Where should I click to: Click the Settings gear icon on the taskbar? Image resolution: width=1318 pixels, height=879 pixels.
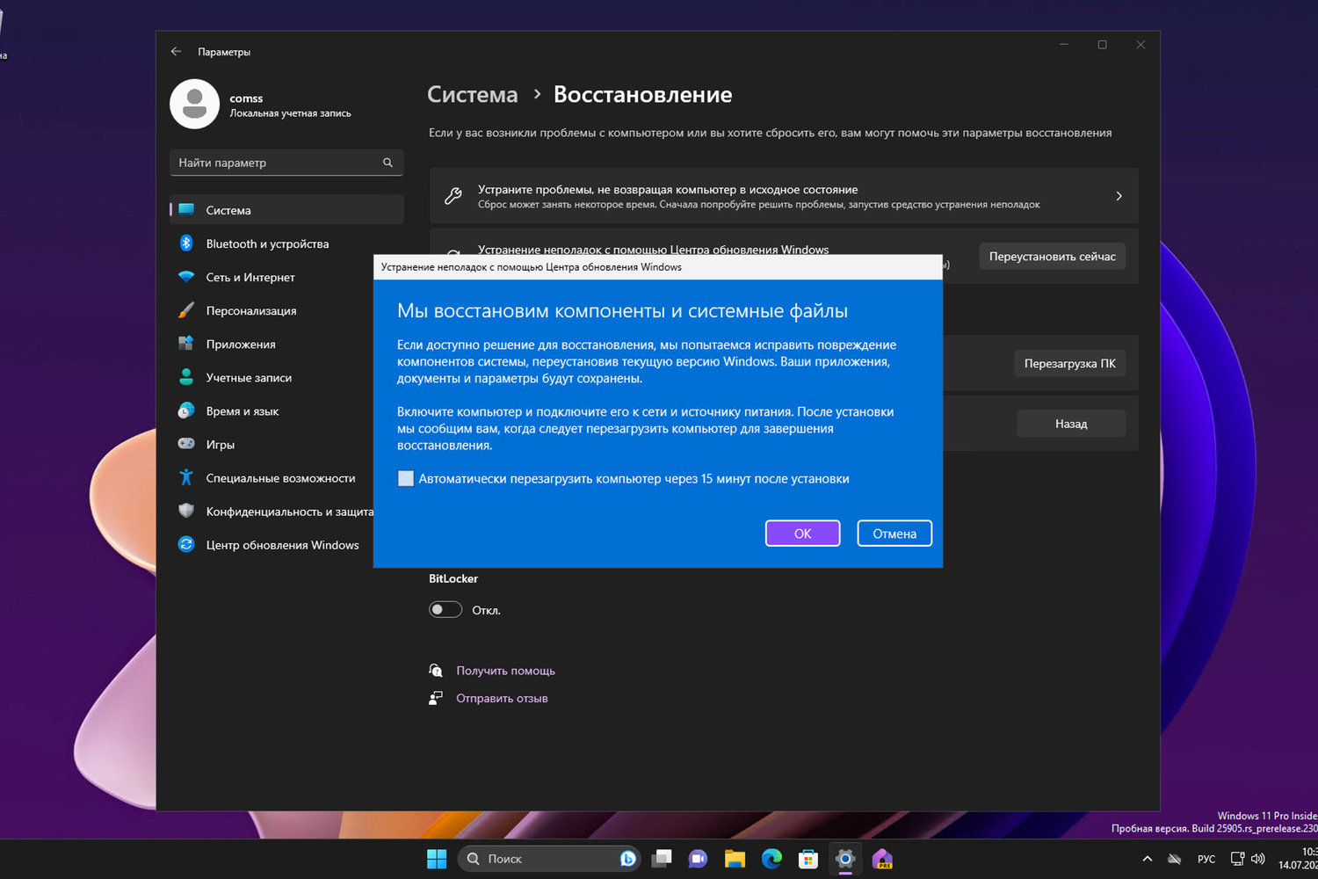845,859
